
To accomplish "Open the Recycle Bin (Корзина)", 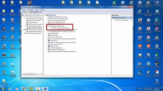I will (157, 81).
